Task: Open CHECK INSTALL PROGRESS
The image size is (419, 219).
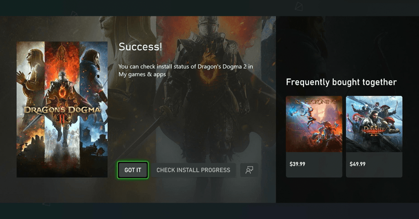Action: click(194, 170)
